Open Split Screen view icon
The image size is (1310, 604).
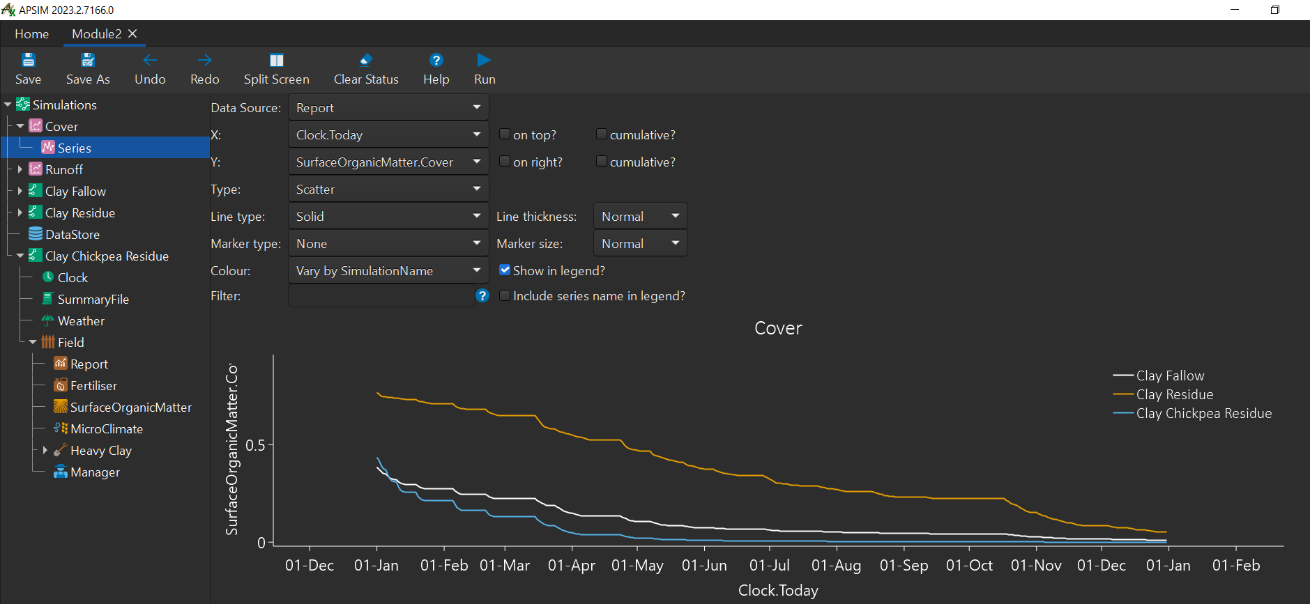coord(277,60)
